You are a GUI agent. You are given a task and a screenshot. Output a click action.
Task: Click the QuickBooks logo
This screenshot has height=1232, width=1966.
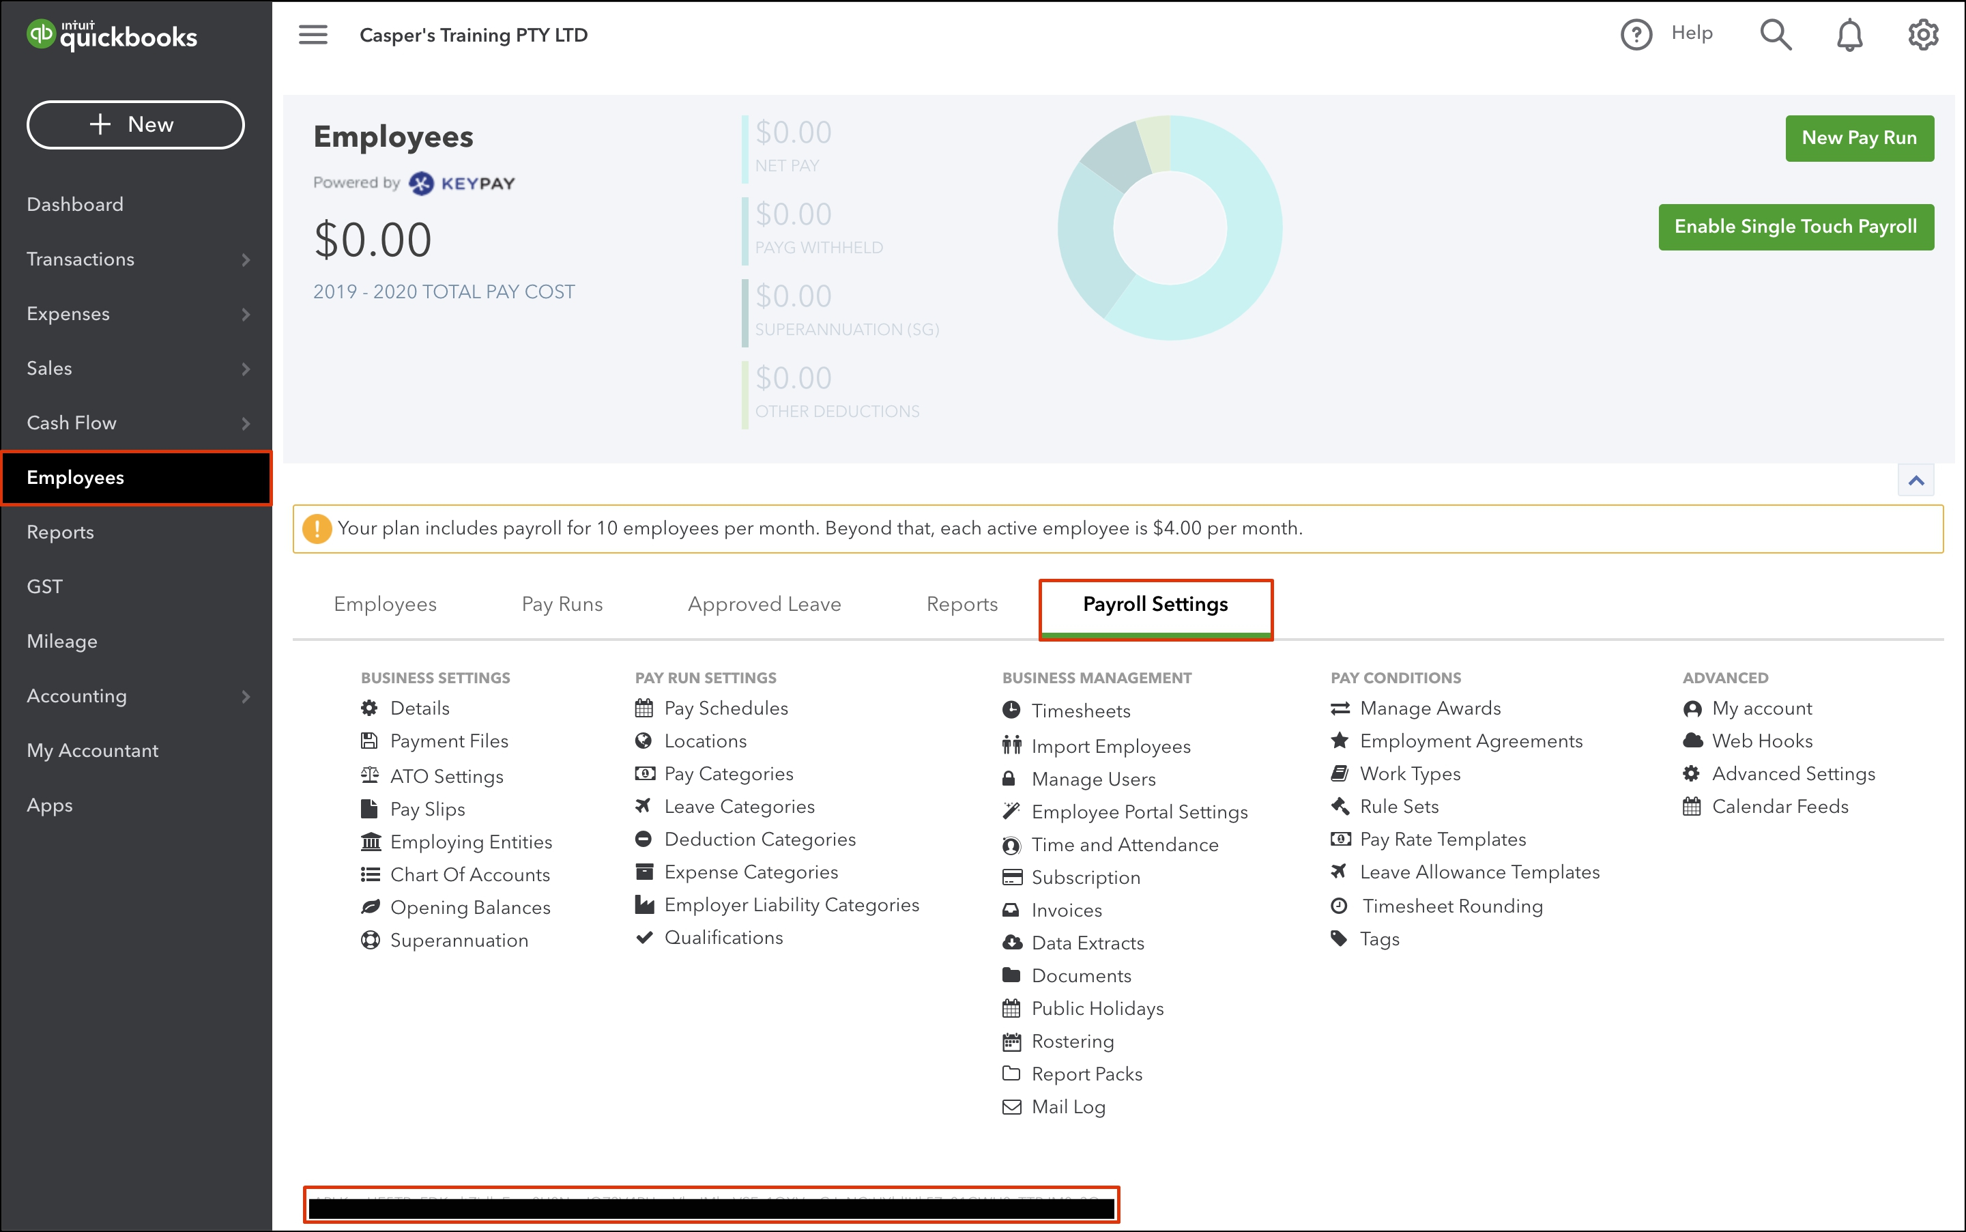pos(113,35)
